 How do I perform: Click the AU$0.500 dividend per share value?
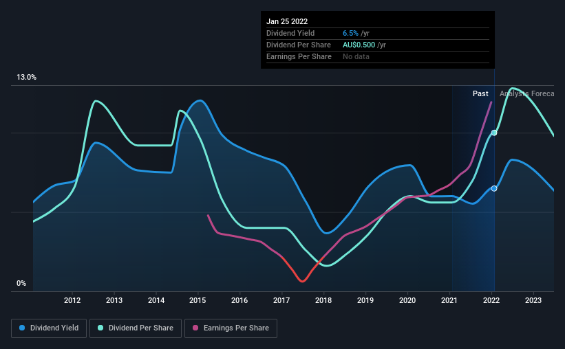point(359,45)
